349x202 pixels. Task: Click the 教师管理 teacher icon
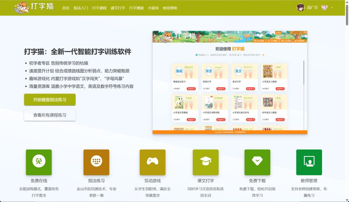(x=309, y=162)
